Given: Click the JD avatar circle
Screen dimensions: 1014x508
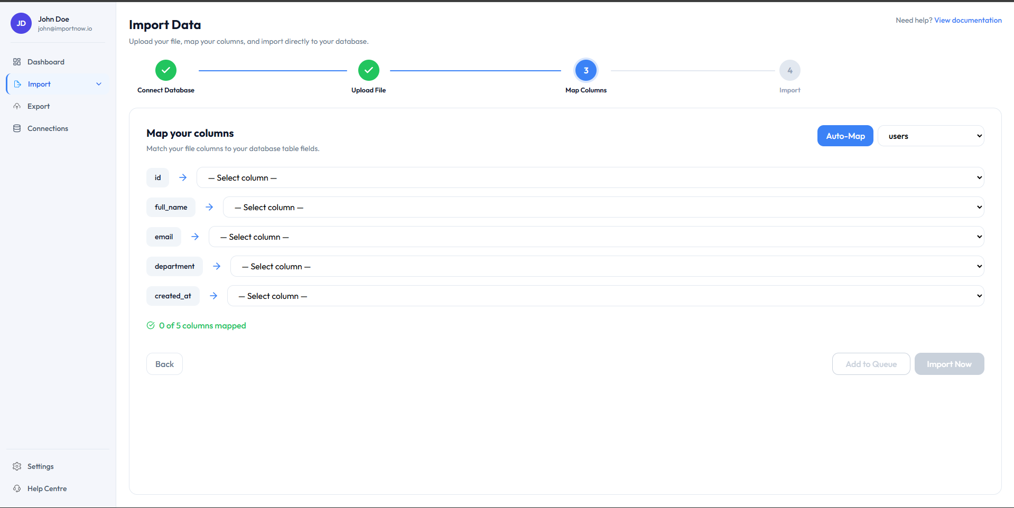Looking at the screenshot, I should tap(21, 23).
